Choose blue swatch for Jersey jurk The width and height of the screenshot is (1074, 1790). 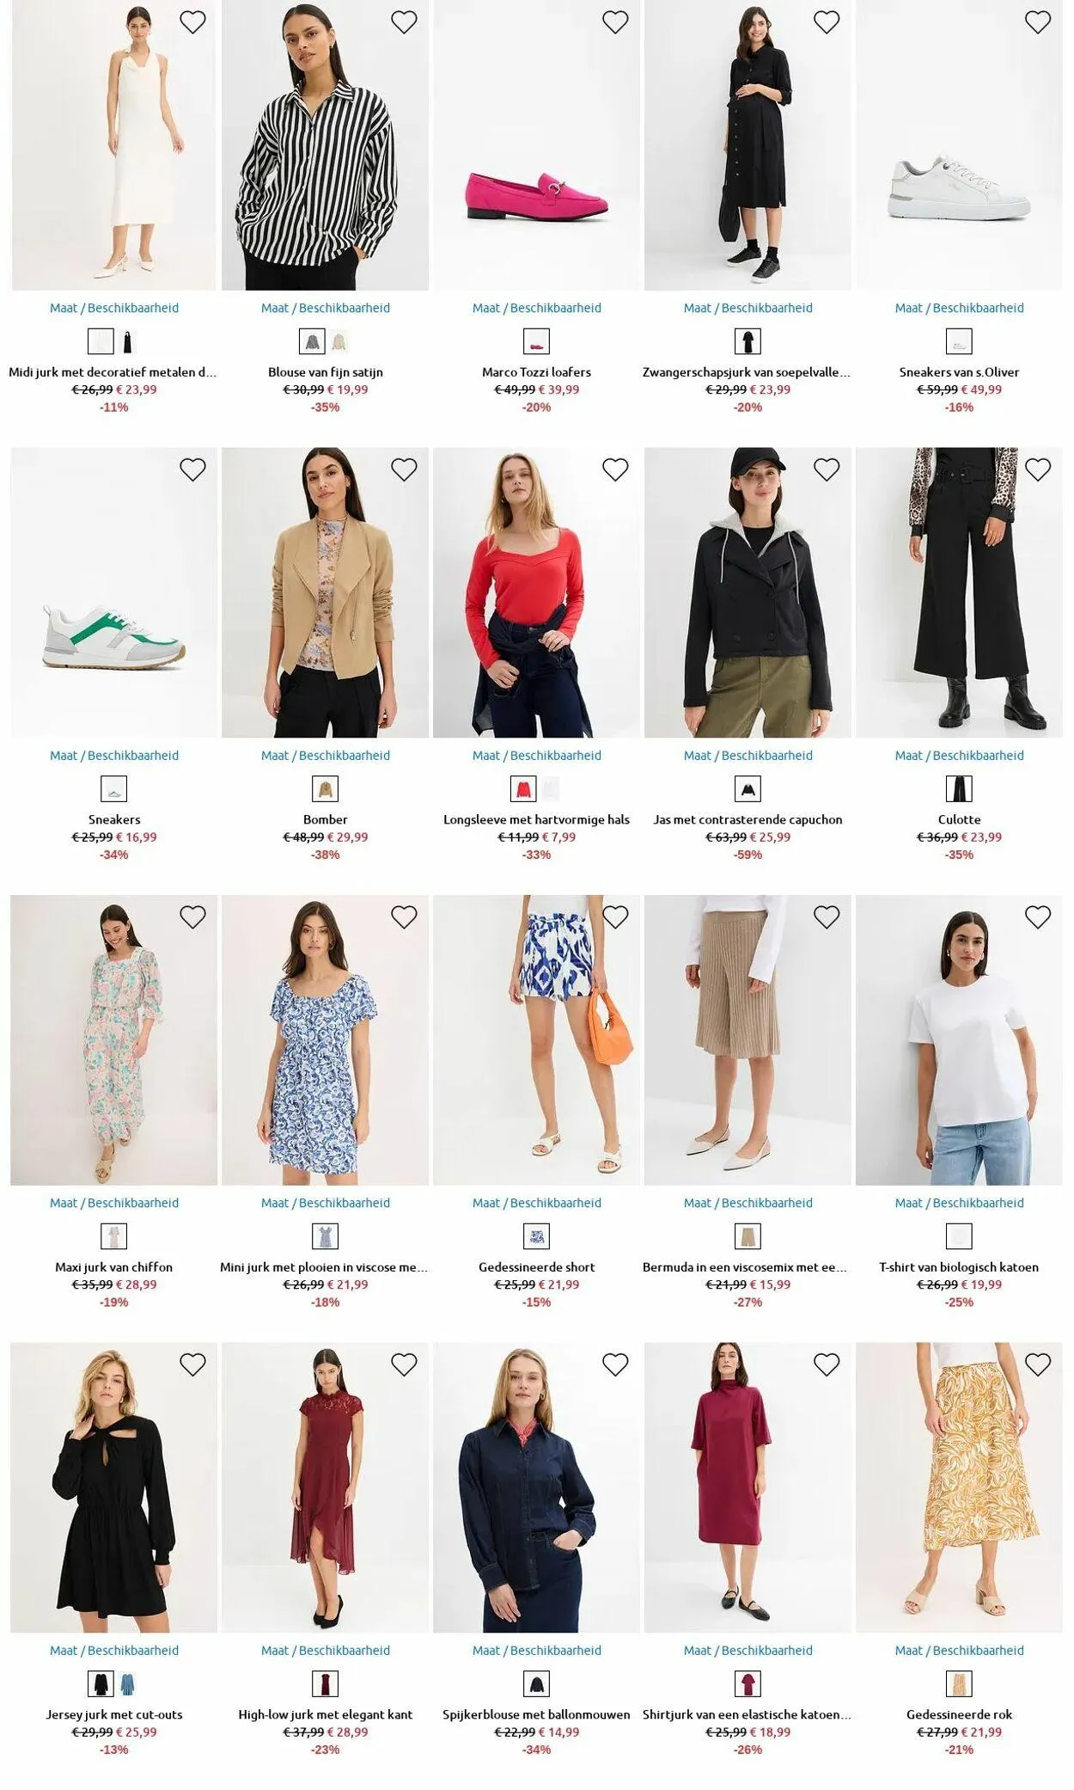(128, 1684)
